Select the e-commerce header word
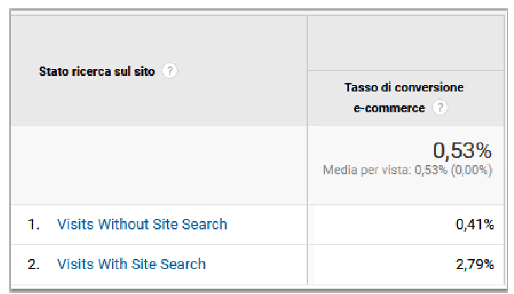Screen dimensions: 514x294 (389, 108)
